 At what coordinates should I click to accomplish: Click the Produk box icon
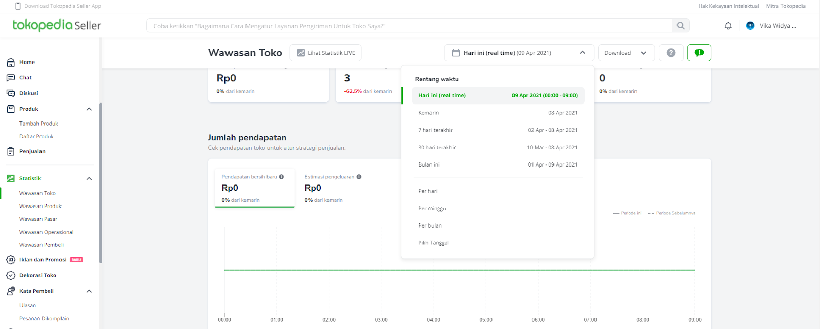coord(11,109)
